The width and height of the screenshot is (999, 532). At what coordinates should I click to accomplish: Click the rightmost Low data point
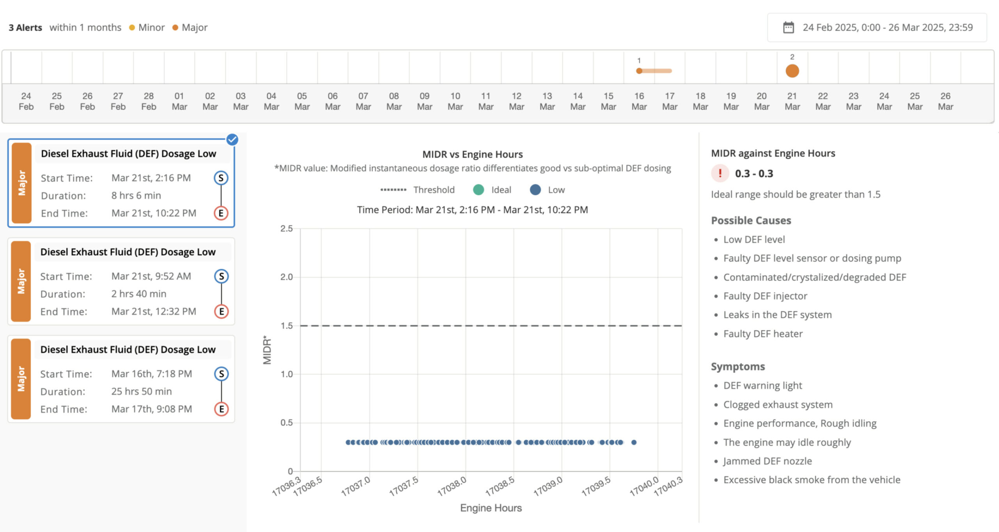click(x=634, y=442)
